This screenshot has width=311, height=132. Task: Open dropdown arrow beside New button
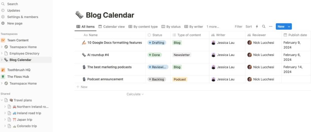point(289,27)
